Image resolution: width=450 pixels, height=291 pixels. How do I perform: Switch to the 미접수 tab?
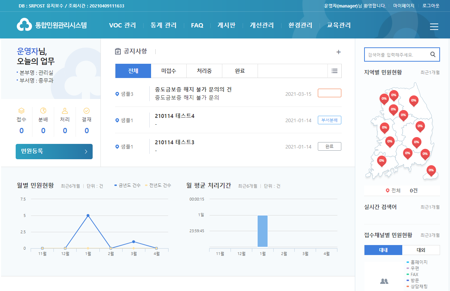click(x=169, y=71)
